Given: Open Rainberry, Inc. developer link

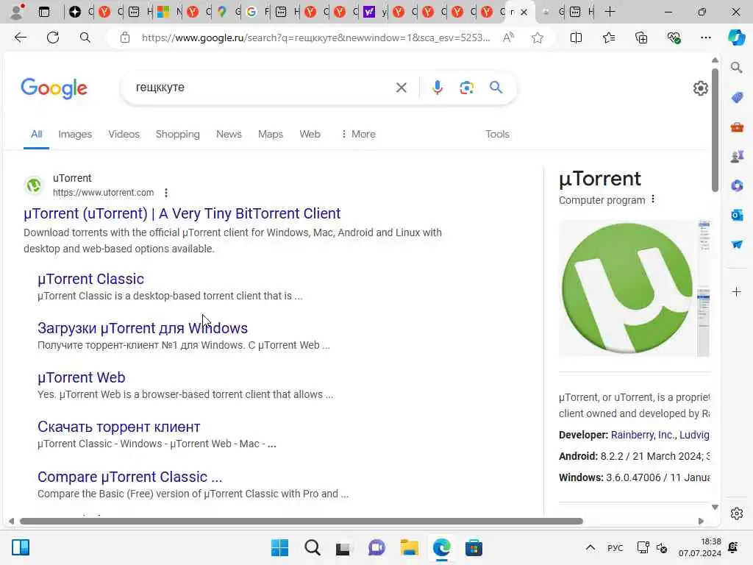Looking at the screenshot, I should [642, 435].
